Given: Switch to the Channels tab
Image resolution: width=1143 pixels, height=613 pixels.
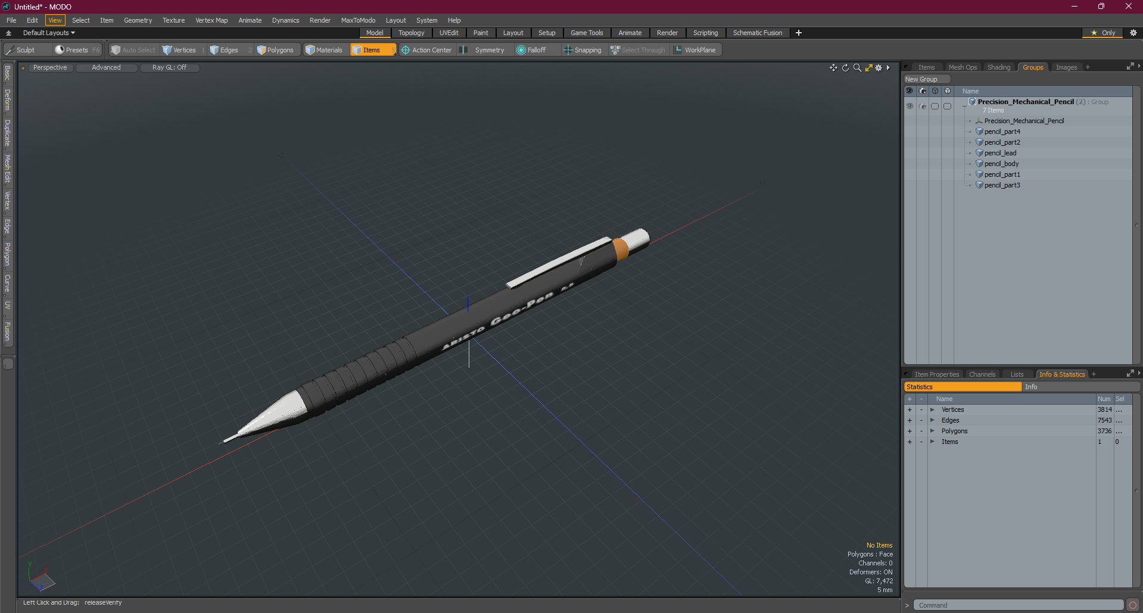Looking at the screenshot, I should click(x=982, y=374).
